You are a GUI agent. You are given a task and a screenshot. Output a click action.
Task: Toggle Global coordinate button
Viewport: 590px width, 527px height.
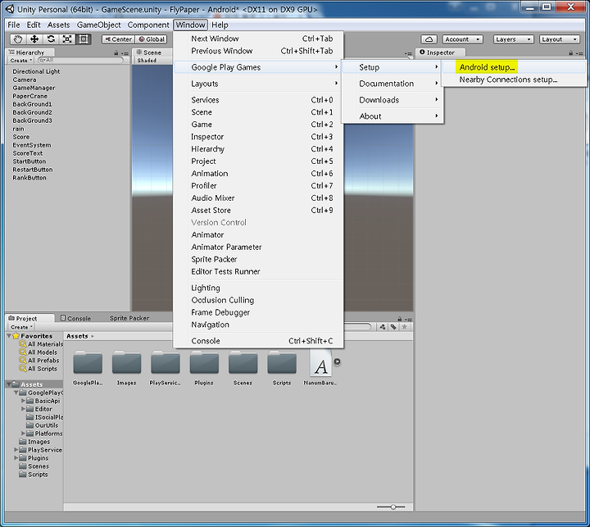pyautogui.click(x=151, y=39)
